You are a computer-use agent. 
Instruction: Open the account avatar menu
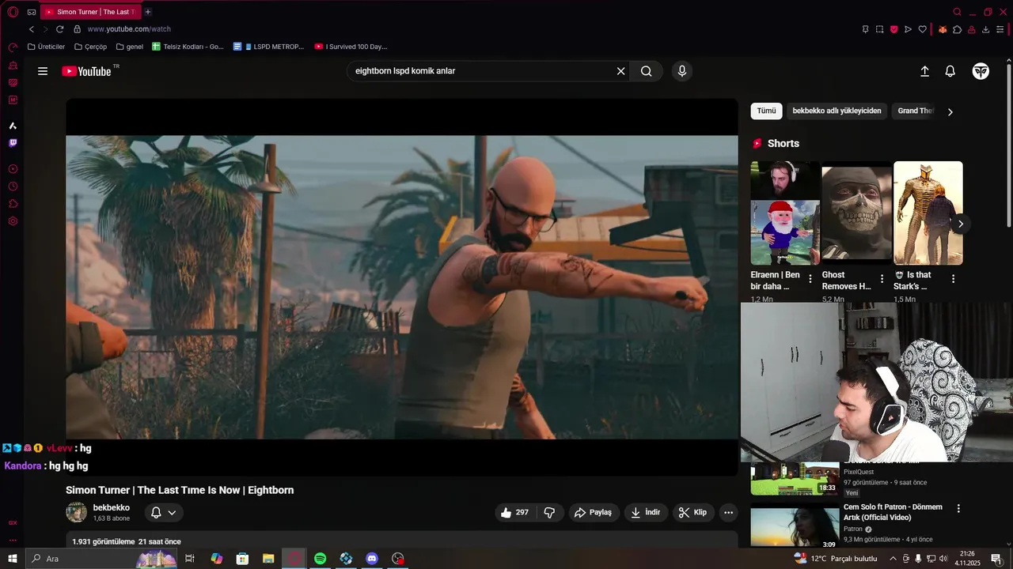point(981,71)
